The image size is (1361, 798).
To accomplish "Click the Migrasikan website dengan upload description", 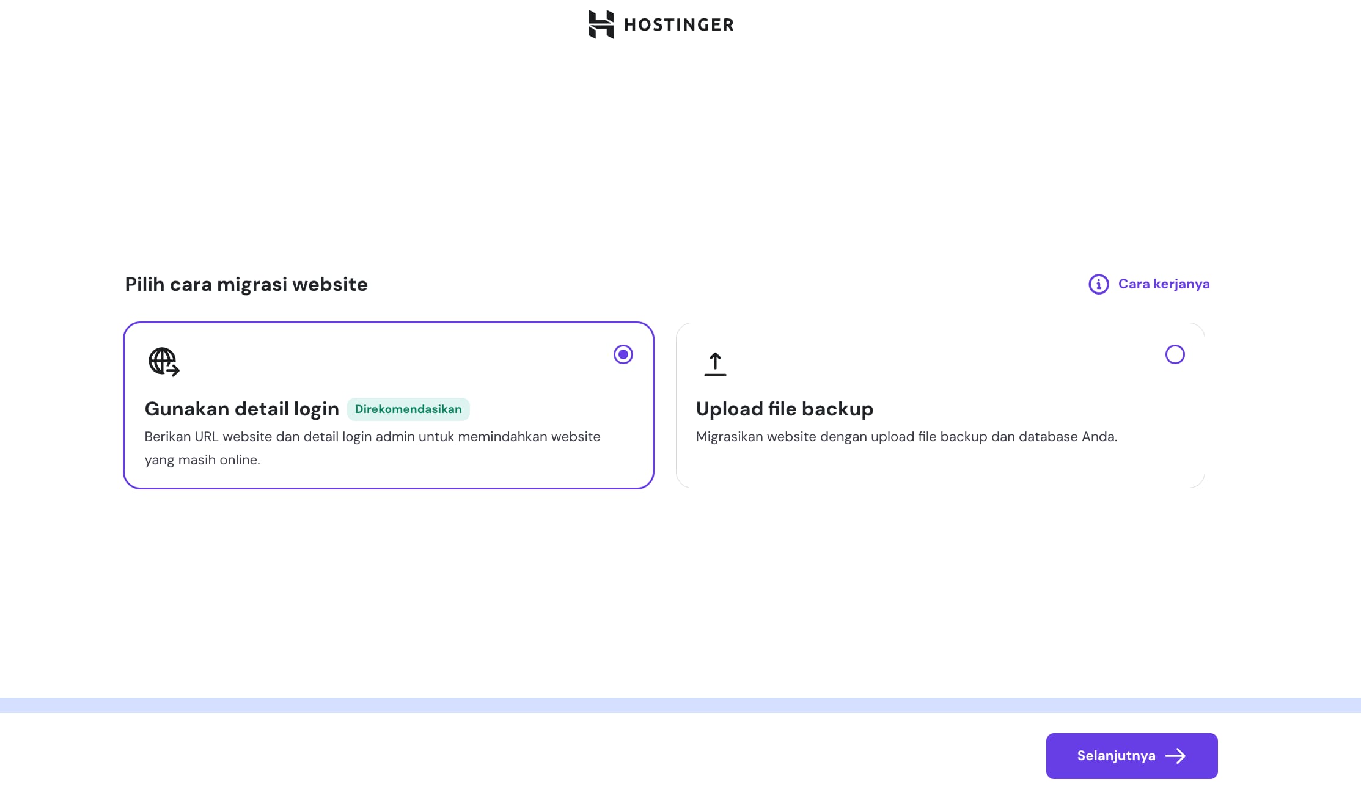I will 906,437.
